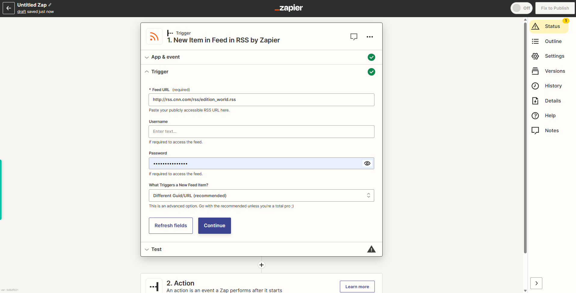This screenshot has width=576, height=293.
Task: Open the Details panel
Action: pyautogui.click(x=549, y=101)
